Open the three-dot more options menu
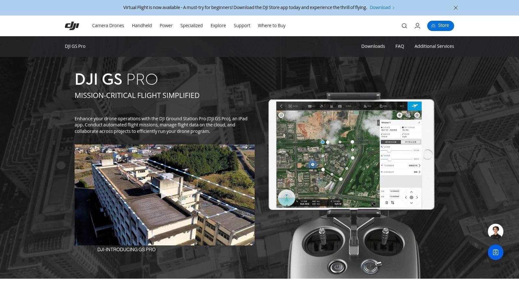Image resolution: width=519 pixels, height=291 pixels. pos(401,106)
